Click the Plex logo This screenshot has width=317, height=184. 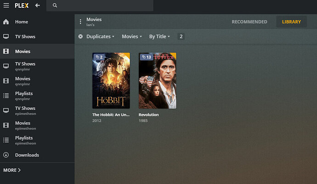coord(22,5)
